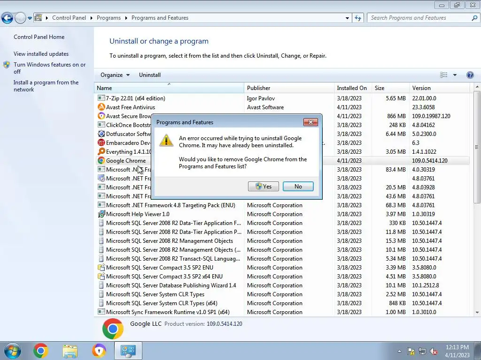This screenshot has width=481, height=360.
Task: Sort by Name column header
Action: coord(169,88)
